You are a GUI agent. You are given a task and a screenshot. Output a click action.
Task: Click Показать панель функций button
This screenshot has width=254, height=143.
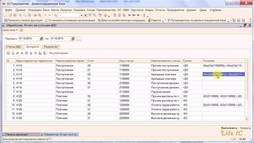click(23, 20)
